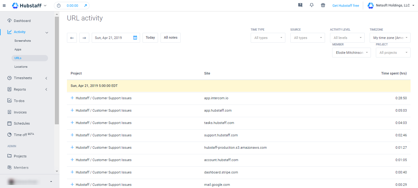Click the Project column header
Image resolution: width=418 pixels, height=188 pixels.
click(x=76, y=73)
